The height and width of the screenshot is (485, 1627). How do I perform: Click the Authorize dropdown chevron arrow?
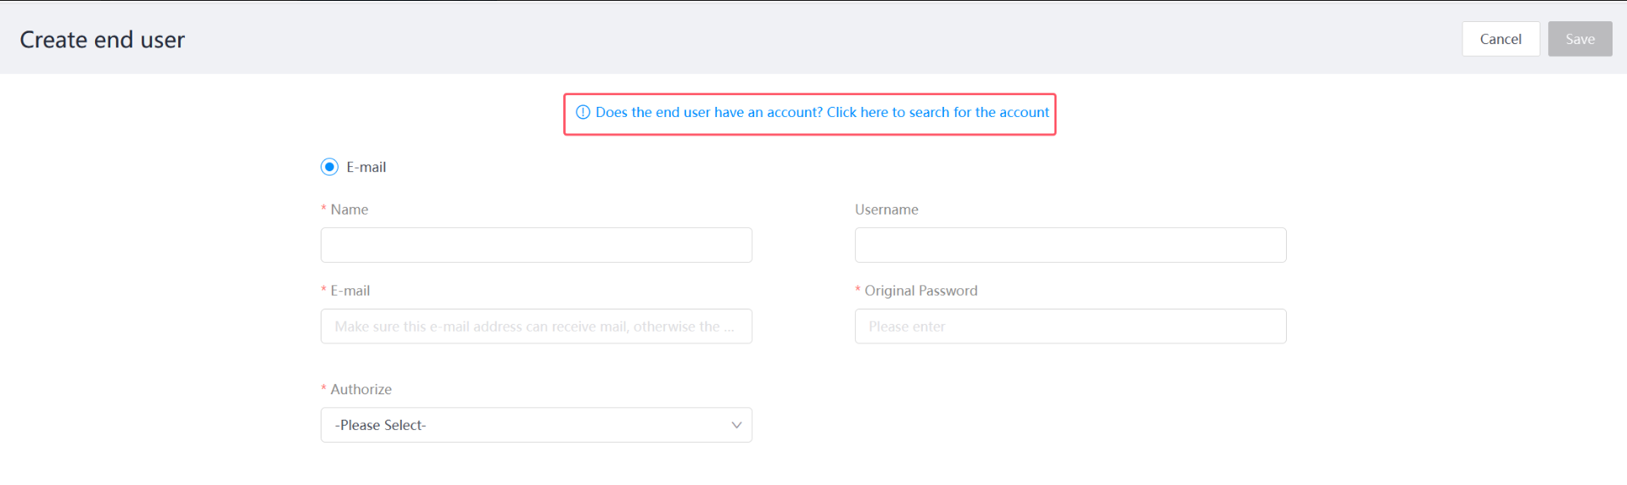click(735, 425)
